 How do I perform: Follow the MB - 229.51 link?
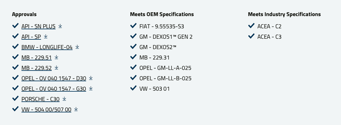[37, 58]
